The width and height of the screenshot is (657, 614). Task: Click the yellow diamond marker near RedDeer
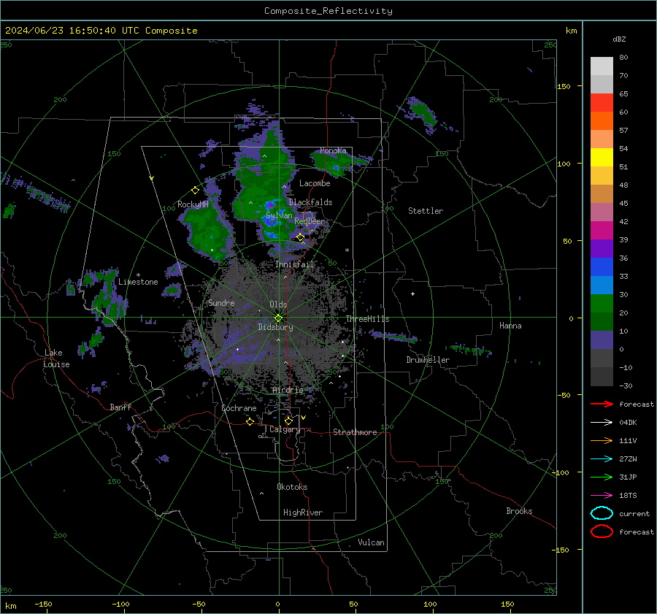pyautogui.click(x=301, y=237)
